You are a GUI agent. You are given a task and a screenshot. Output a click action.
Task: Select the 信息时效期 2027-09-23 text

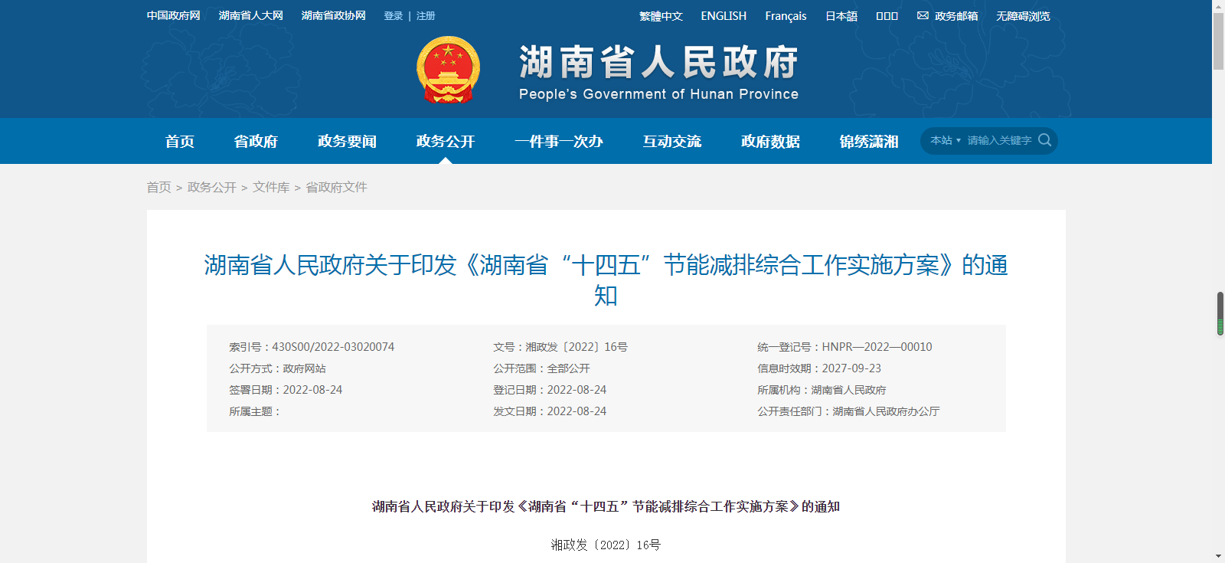tap(819, 368)
